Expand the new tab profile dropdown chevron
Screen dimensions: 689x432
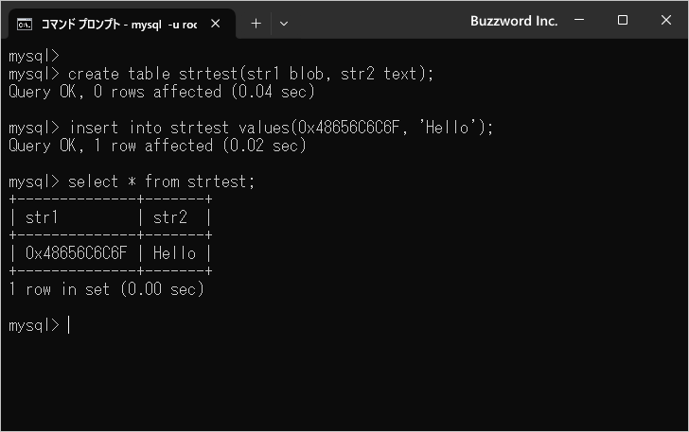[284, 24]
